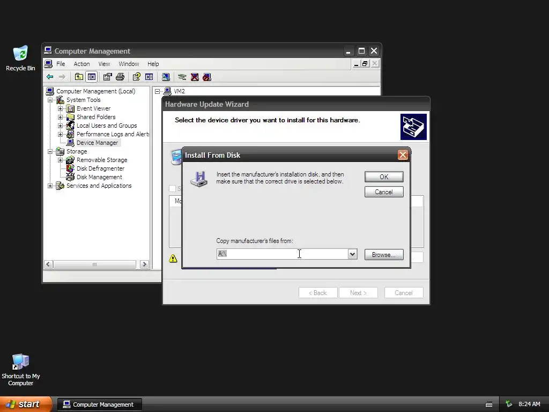Click the wizard's < Back button
The height and width of the screenshot is (412, 549).
(318, 293)
